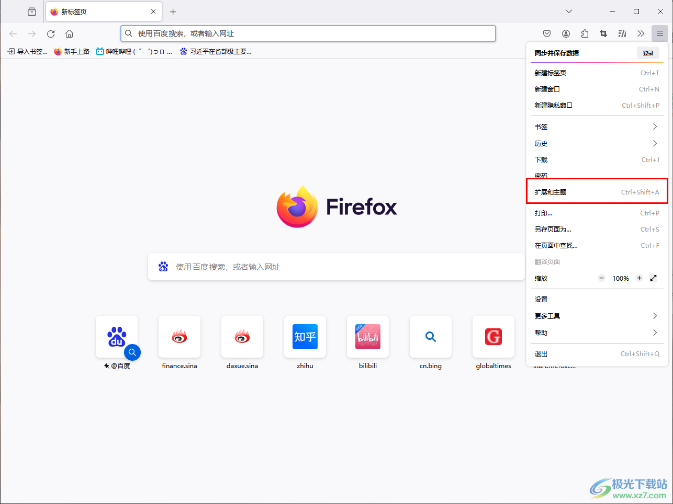Expand 更多工具 submenu

tap(597, 316)
